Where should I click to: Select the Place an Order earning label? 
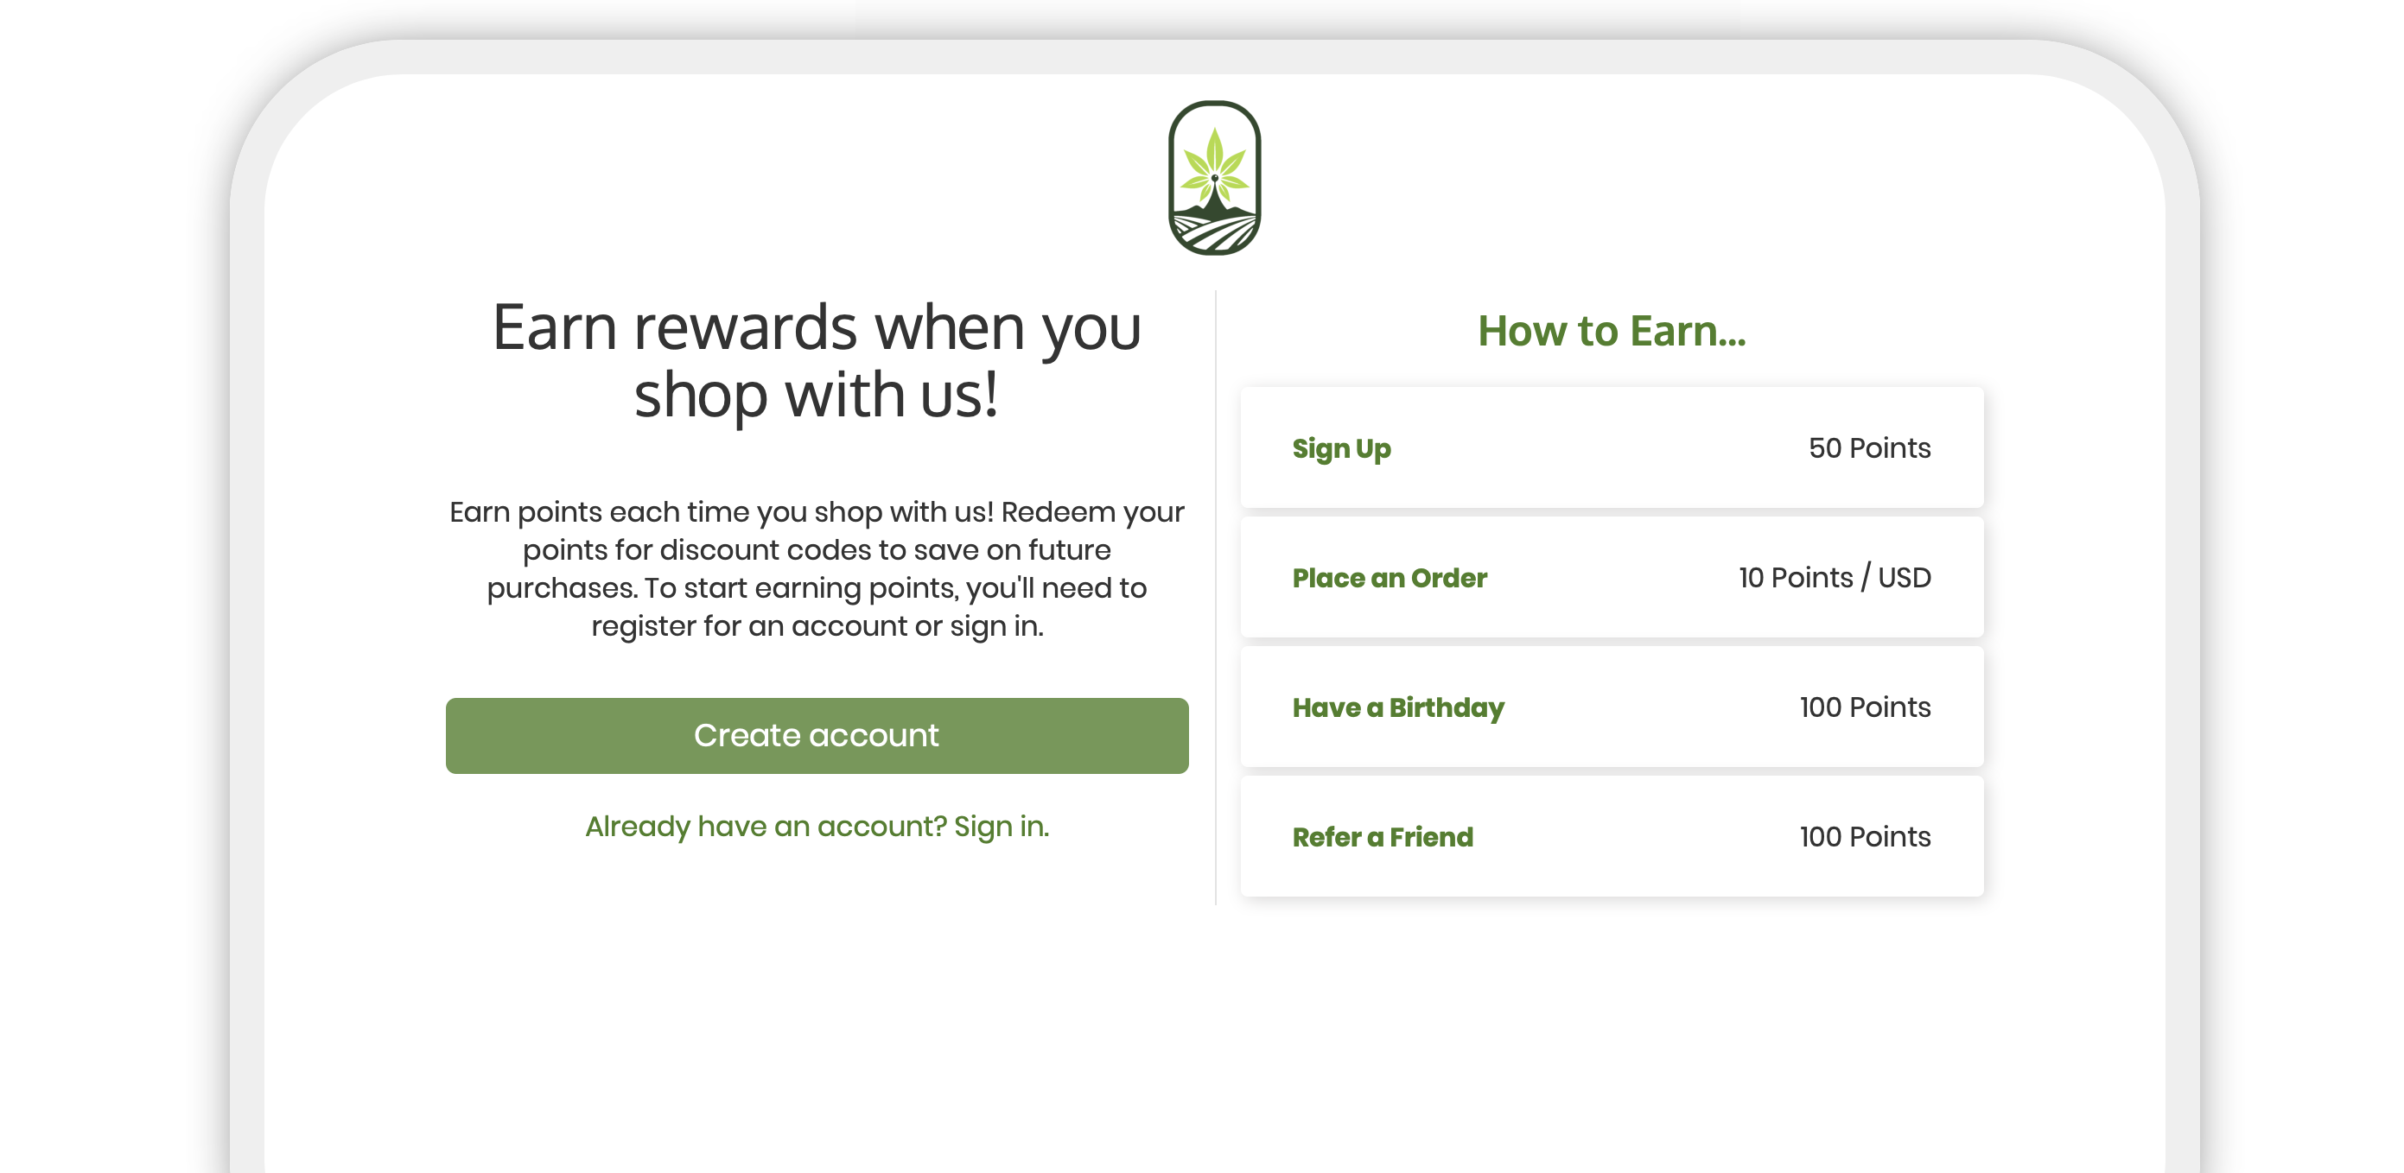click(1389, 578)
